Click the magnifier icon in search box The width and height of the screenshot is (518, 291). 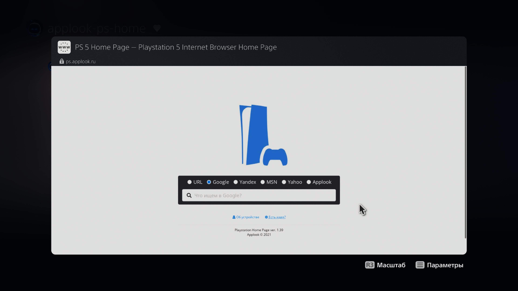189,195
